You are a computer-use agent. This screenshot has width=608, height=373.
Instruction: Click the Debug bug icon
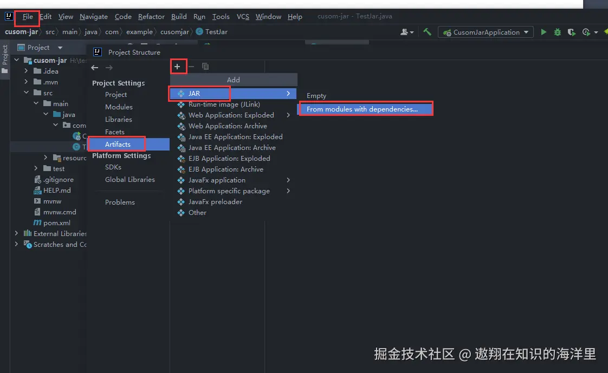click(558, 32)
